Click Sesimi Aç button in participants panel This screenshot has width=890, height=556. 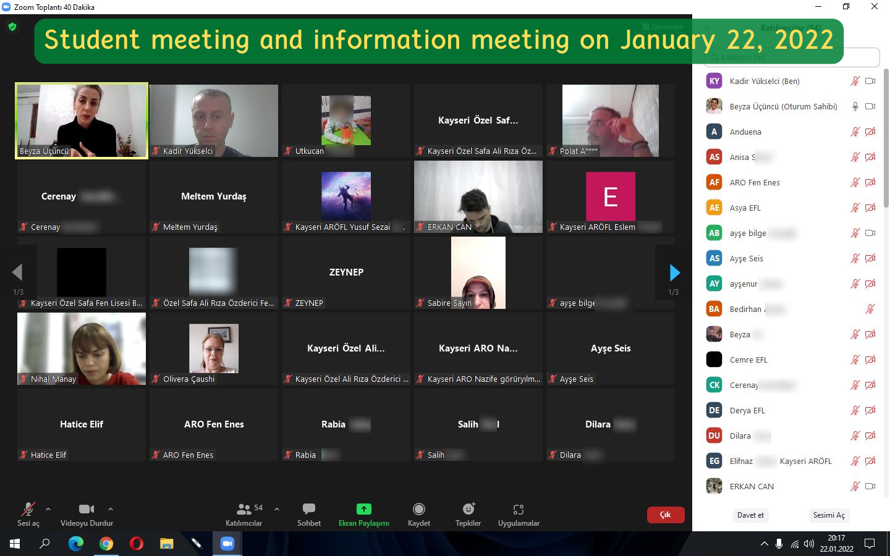pyautogui.click(x=829, y=515)
